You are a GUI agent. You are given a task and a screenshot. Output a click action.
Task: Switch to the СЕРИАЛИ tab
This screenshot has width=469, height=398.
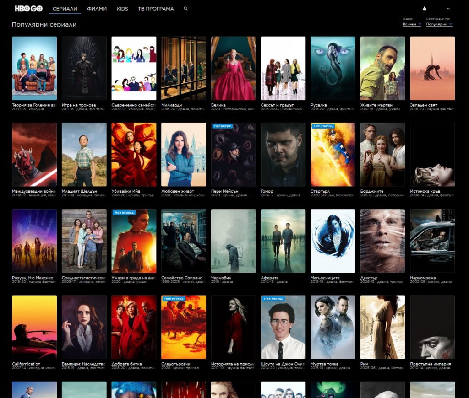[x=65, y=9]
